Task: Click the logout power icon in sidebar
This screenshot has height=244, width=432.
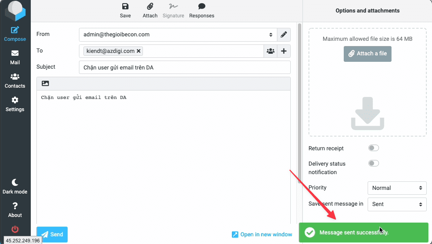Action: [15, 229]
